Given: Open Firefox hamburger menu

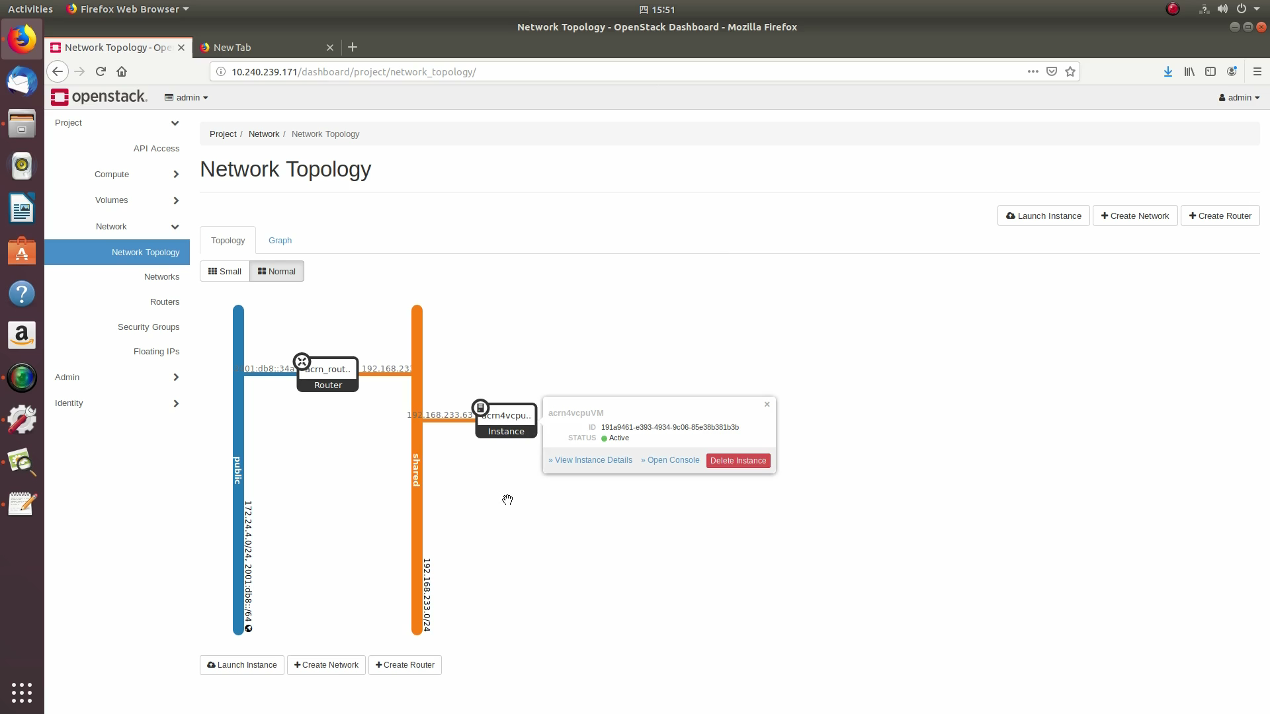Looking at the screenshot, I should (x=1257, y=71).
